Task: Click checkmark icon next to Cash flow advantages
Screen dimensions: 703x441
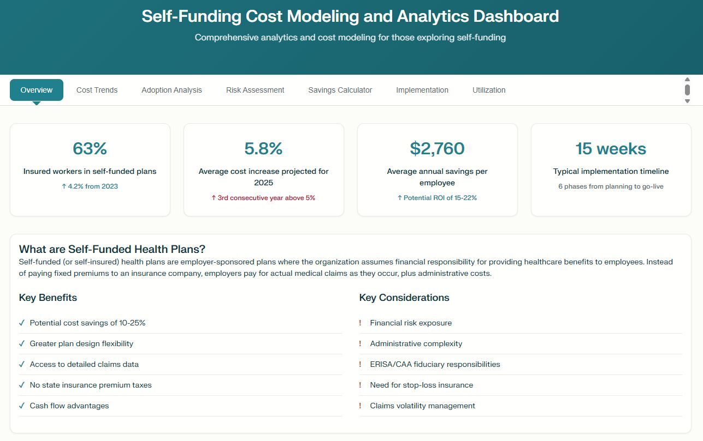Action: pyautogui.click(x=22, y=406)
